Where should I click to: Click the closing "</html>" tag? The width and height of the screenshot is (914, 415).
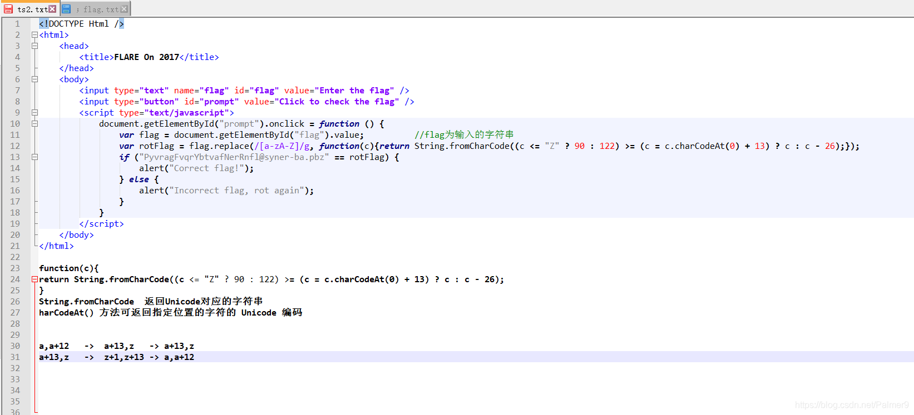pyautogui.click(x=56, y=246)
